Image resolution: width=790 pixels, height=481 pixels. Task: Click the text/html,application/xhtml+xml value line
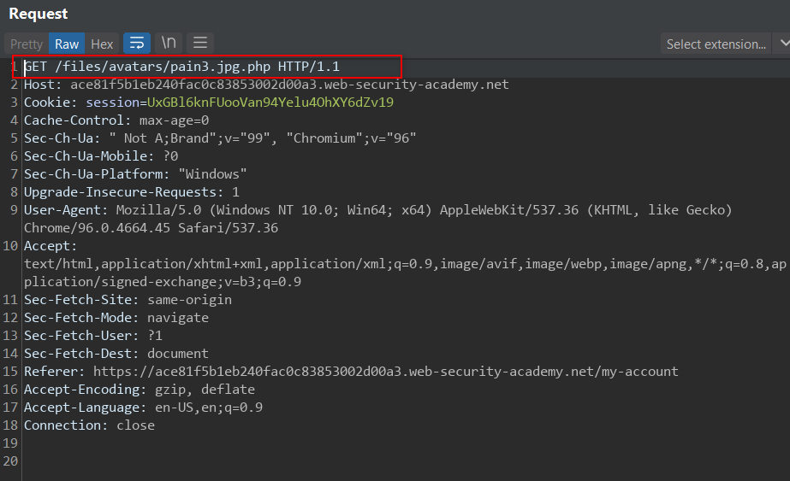pos(405,264)
